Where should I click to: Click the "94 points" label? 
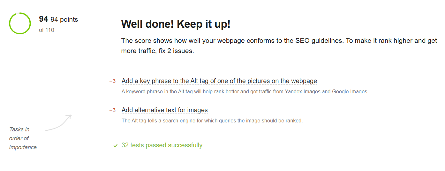point(64,19)
